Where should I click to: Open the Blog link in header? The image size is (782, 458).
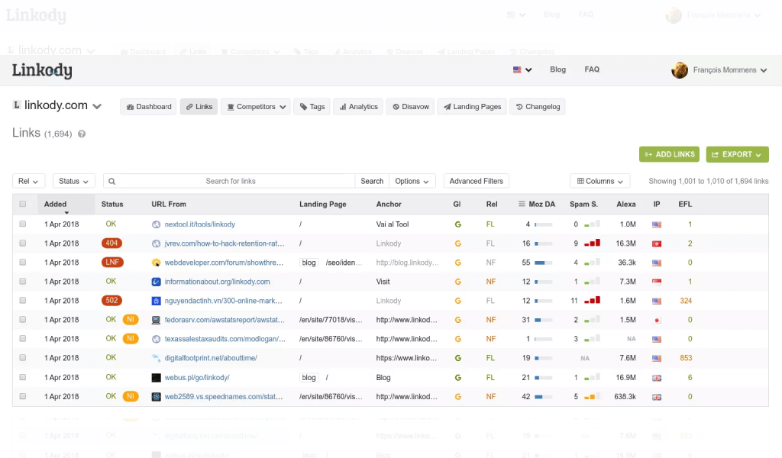(557, 69)
